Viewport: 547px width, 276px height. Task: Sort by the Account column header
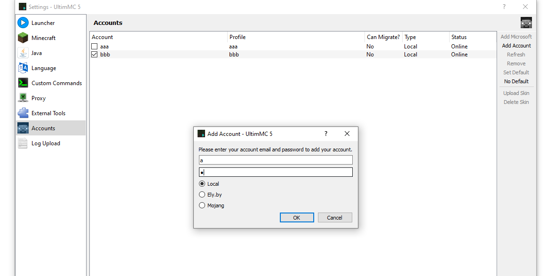(x=159, y=37)
